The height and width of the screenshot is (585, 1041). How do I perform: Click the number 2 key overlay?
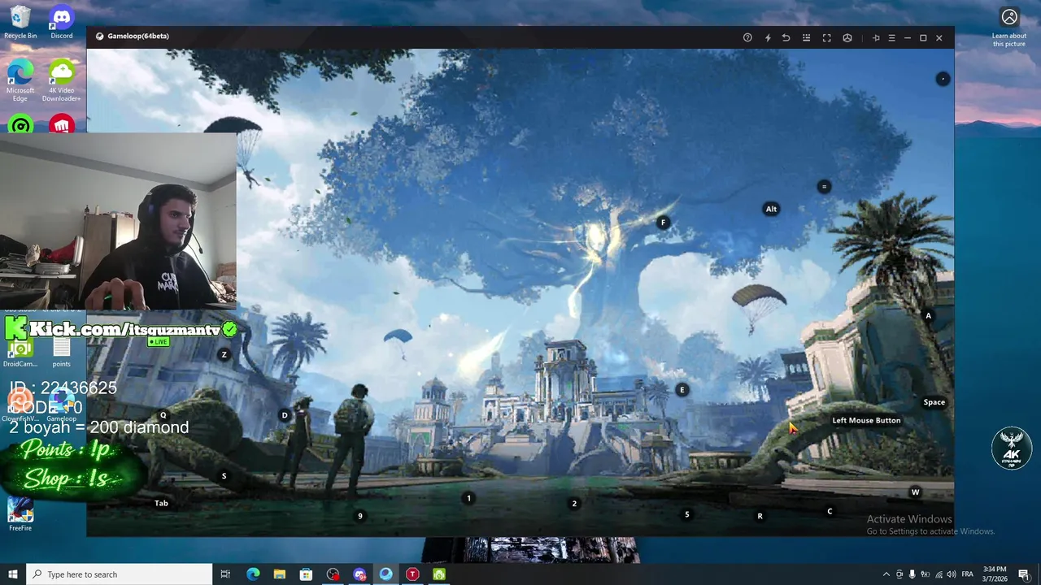[x=574, y=504]
